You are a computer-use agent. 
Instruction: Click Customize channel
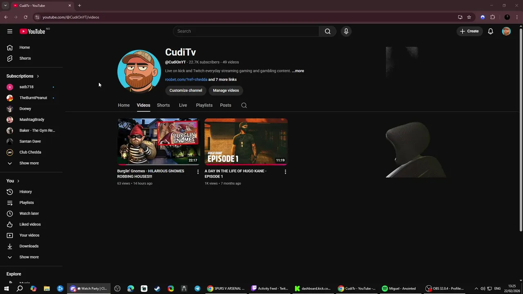pos(186,90)
